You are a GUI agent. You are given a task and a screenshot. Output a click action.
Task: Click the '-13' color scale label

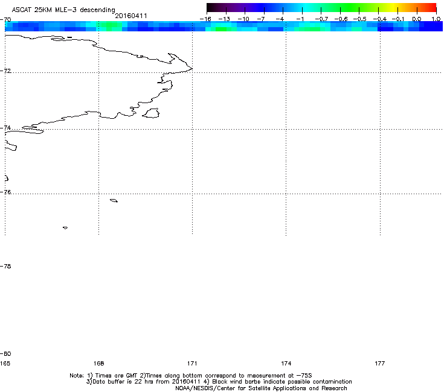(224, 19)
